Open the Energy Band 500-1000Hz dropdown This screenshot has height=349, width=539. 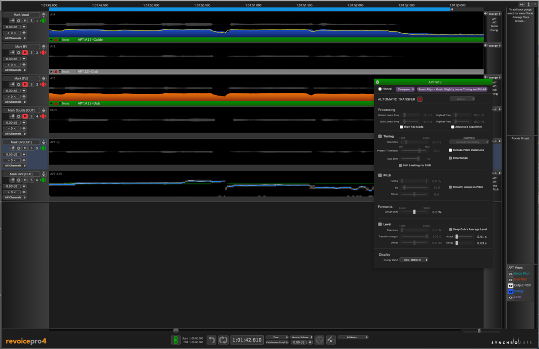[x=414, y=260]
